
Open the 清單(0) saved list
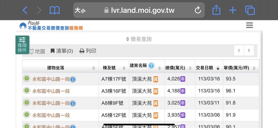[62, 51]
